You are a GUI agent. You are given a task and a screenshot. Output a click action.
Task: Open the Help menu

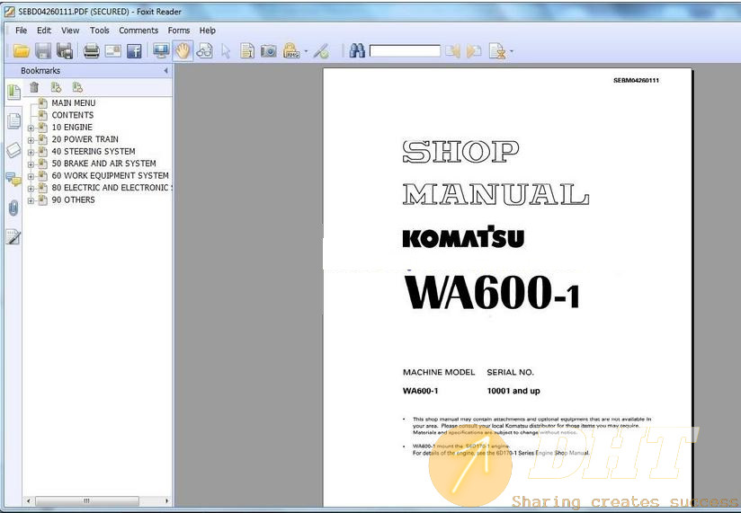pos(208,31)
